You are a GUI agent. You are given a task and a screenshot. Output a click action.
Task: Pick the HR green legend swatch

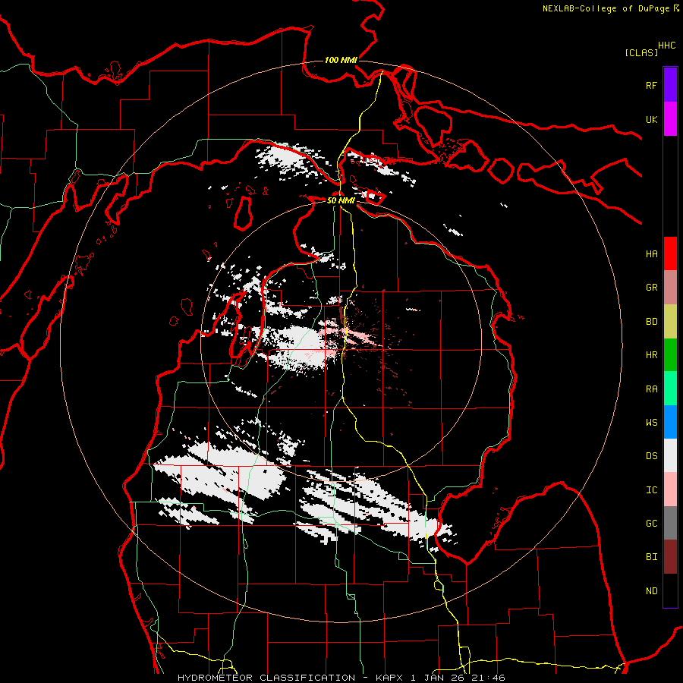(x=670, y=355)
